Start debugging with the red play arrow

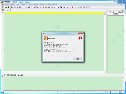point(73,7)
